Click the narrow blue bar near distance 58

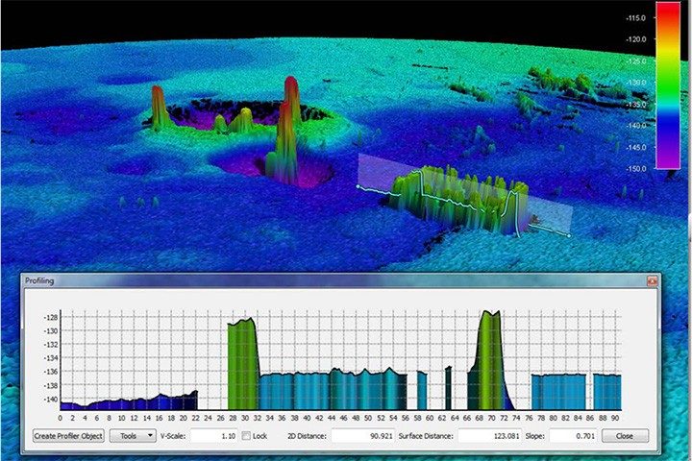422,390
